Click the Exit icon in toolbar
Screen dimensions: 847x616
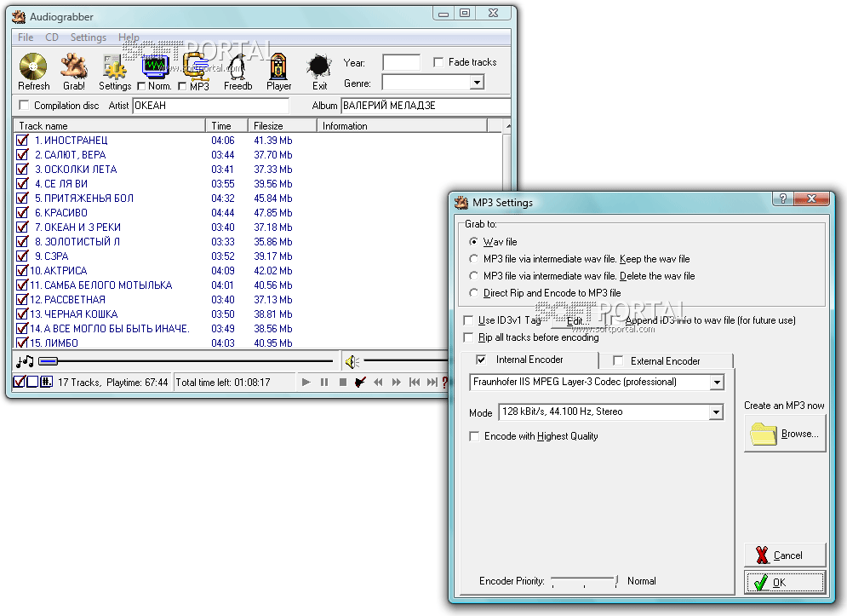318,66
